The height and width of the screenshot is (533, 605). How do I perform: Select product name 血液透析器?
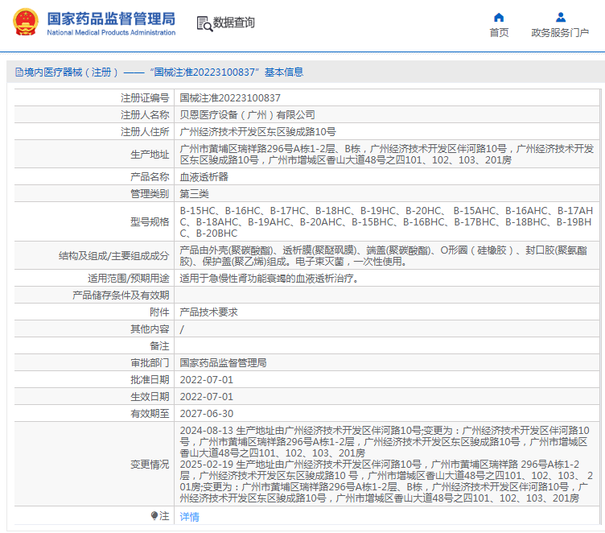(204, 177)
